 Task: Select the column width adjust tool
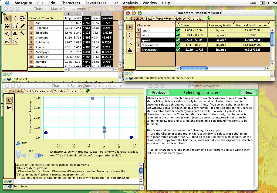point(23,19)
